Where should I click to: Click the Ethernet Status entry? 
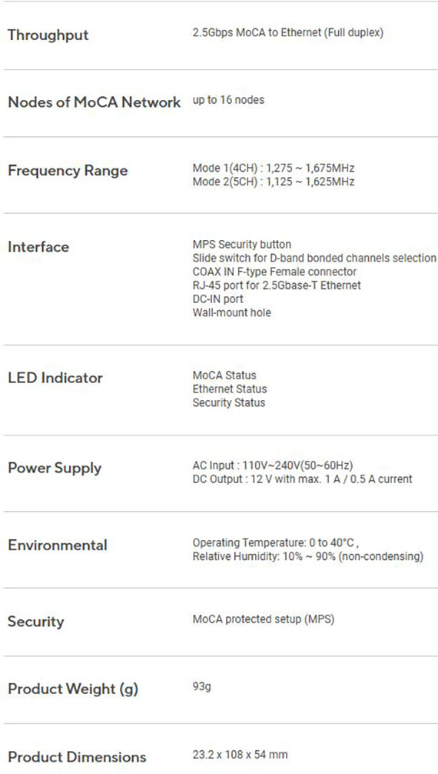pos(229,389)
